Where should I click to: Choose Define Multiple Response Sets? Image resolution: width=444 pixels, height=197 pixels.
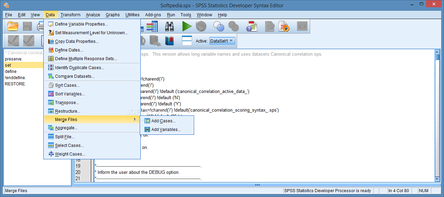coord(92,59)
